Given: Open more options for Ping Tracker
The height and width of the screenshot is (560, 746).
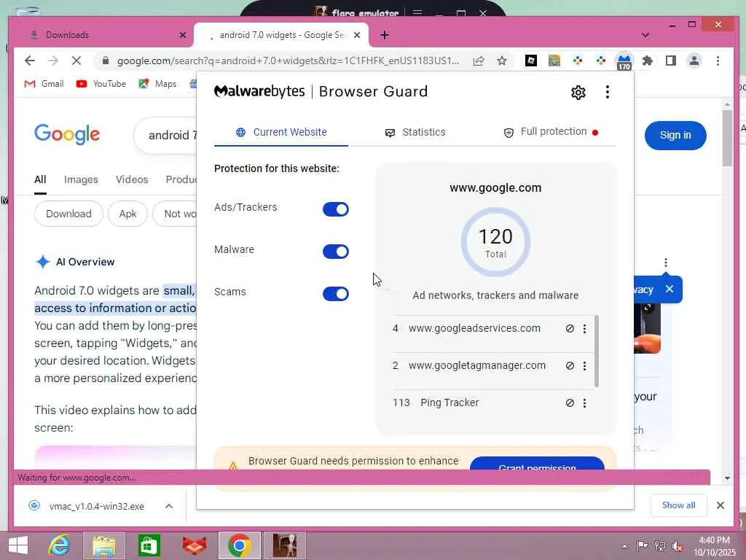Looking at the screenshot, I should 585,402.
